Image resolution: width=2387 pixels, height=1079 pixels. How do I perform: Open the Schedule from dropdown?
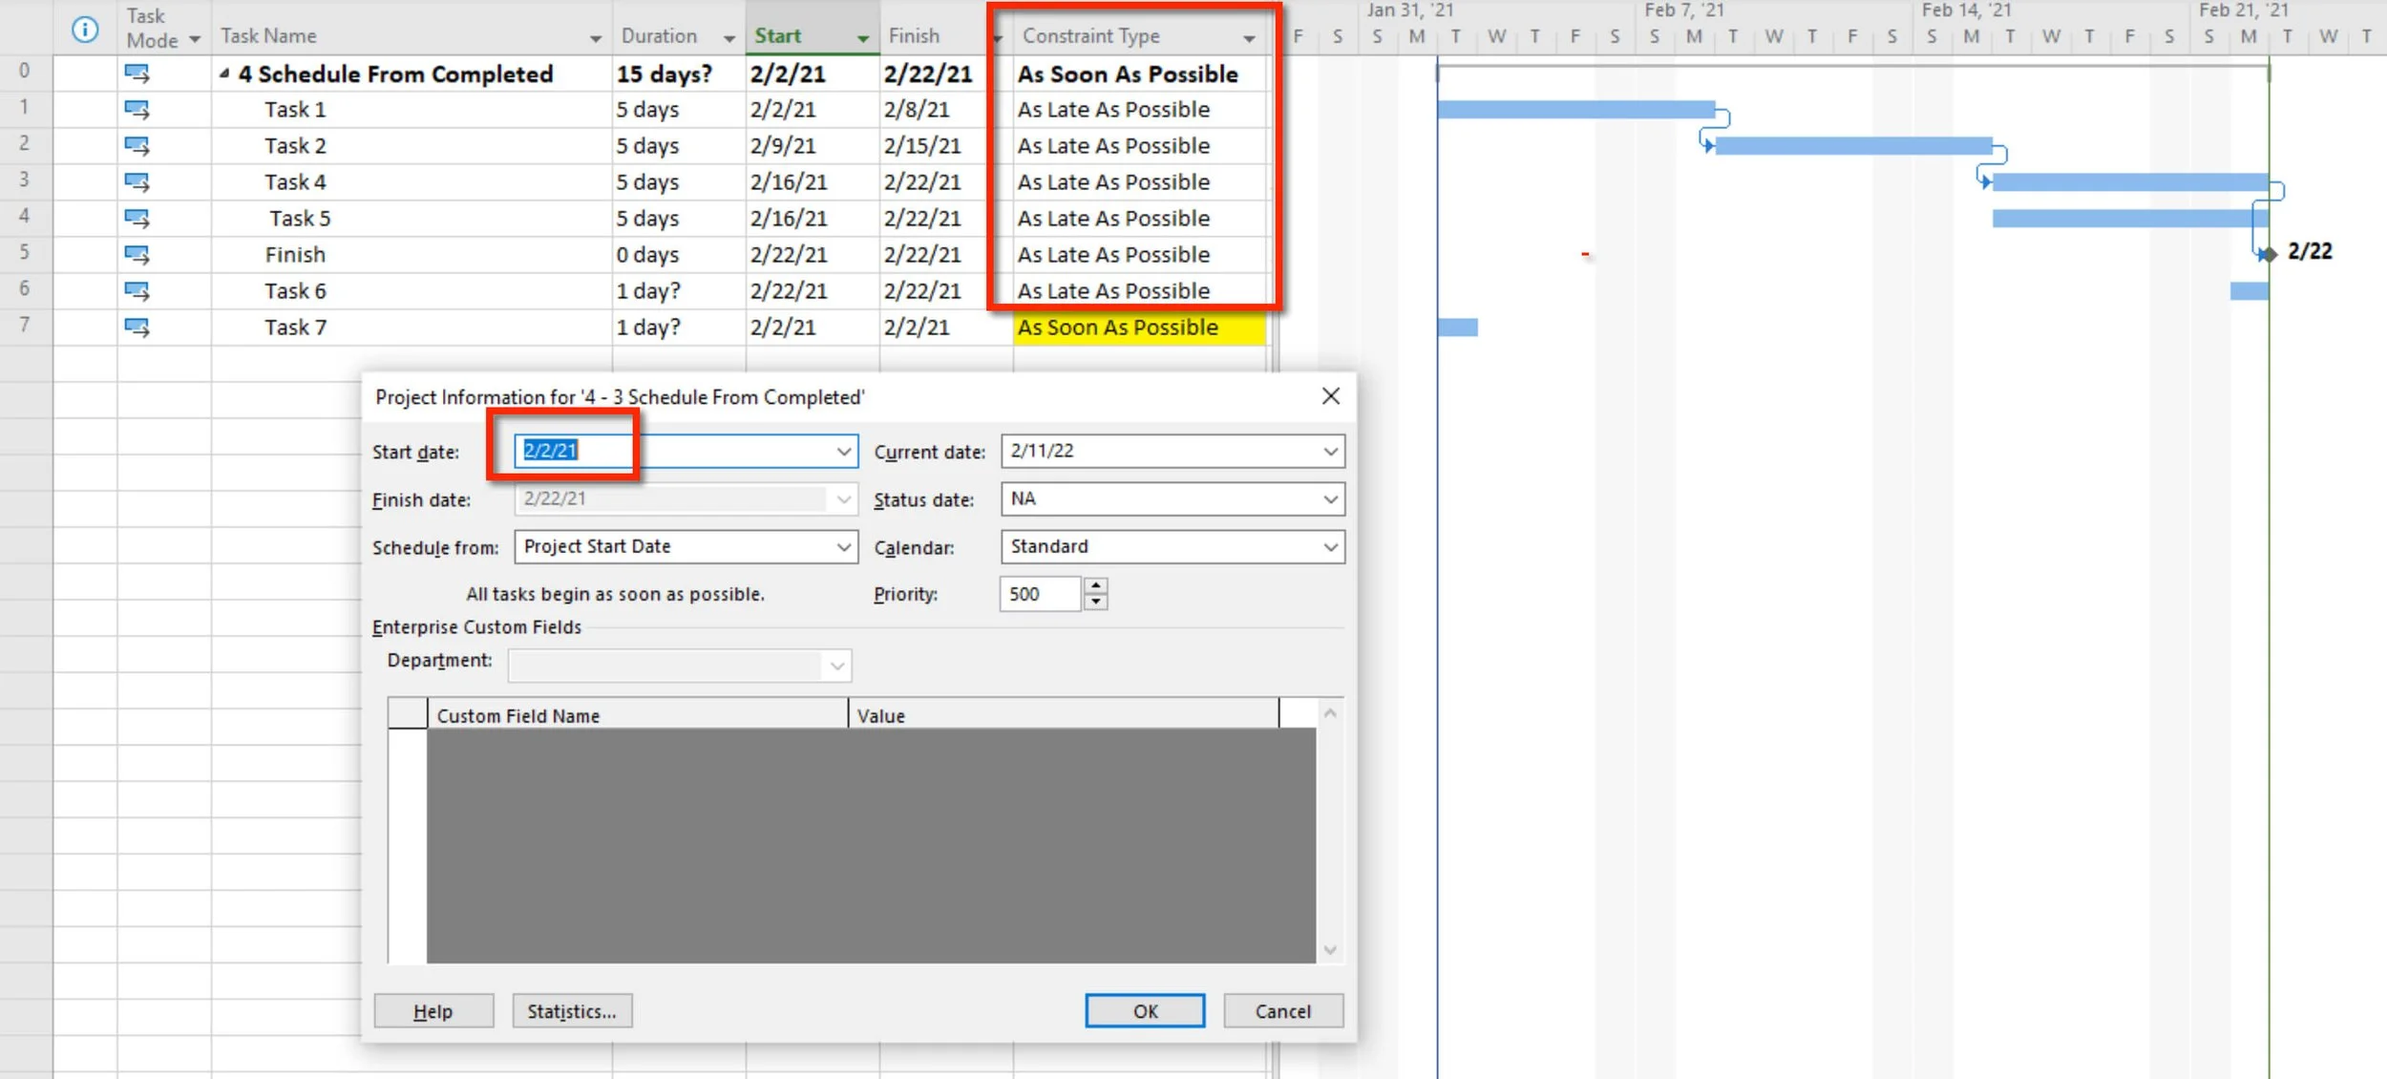coord(843,547)
